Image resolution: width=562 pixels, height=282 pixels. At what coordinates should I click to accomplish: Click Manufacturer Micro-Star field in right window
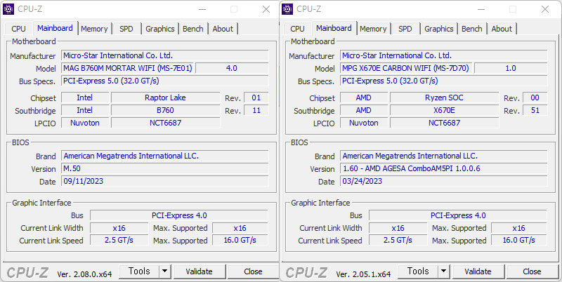(x=444, y=55)
